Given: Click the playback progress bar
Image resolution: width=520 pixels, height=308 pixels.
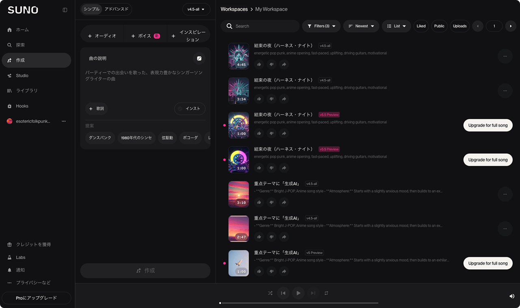Looking at the screenshot, I should (x=299, y=303).
